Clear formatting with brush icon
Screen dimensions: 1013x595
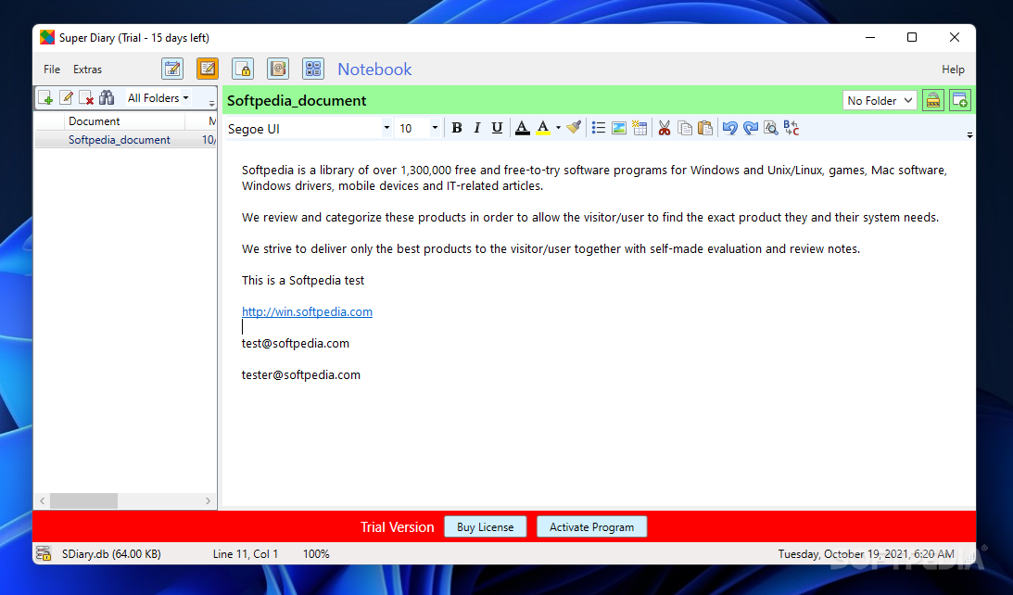coord(574,128)
